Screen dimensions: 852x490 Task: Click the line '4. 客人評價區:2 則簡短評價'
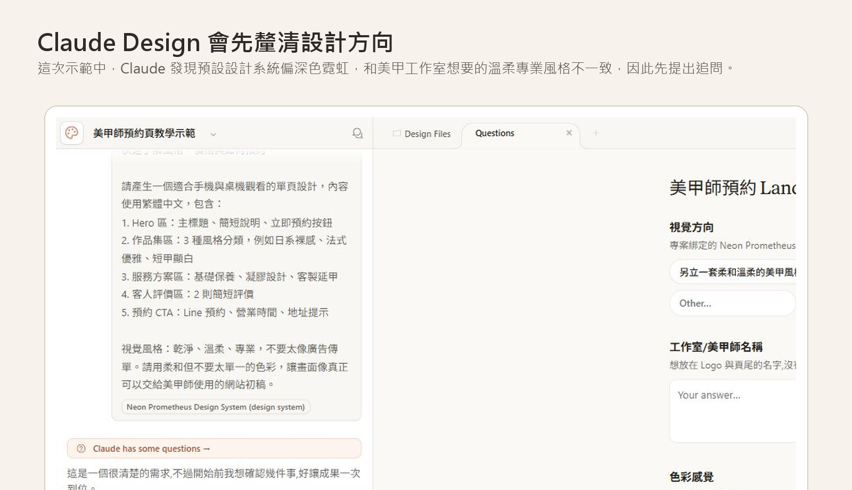(187, 294)
